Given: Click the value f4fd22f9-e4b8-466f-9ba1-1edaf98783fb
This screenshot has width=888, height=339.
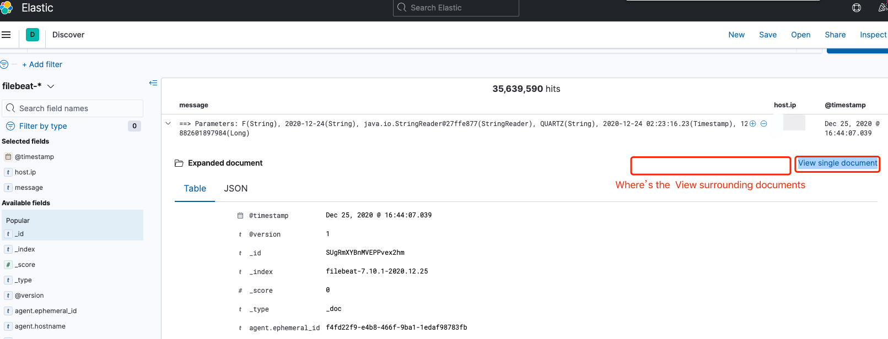Looking at the screenshot, I should tap(396, 327).
